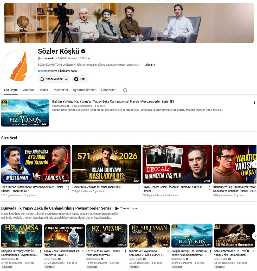Click the title "Cinlerle ve Hayvanlarla Konuşan HZ. SÜLEYMAN"
This screenshot has height=271, width=257.
click(146, 253)
